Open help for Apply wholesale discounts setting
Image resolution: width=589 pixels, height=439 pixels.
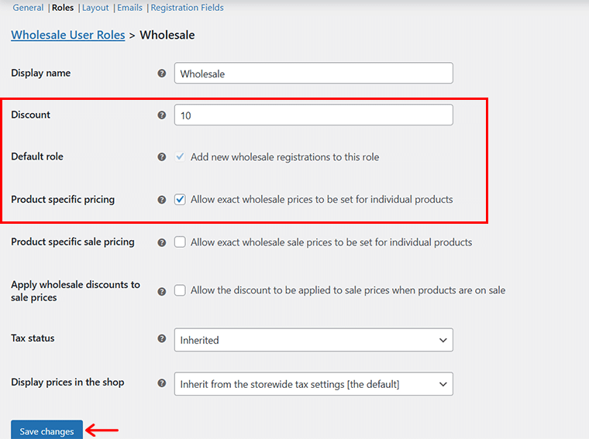click(x=161, y=291)
